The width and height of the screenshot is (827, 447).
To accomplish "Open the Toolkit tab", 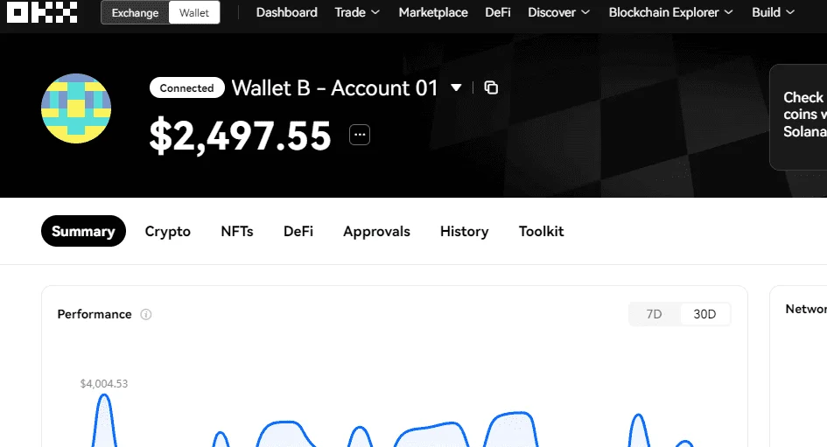I will (x=541, y=231).
